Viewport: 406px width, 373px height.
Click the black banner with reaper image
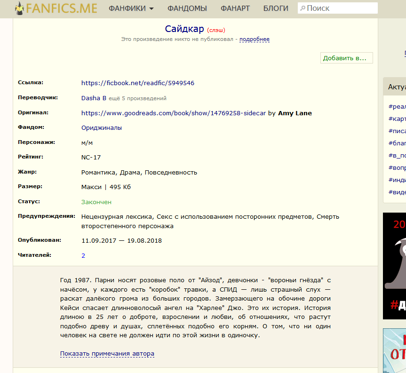coord(394,266)
